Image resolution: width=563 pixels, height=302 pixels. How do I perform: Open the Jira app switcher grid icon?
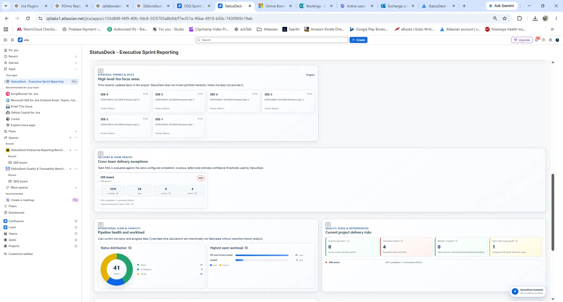[x=13, y=40]
